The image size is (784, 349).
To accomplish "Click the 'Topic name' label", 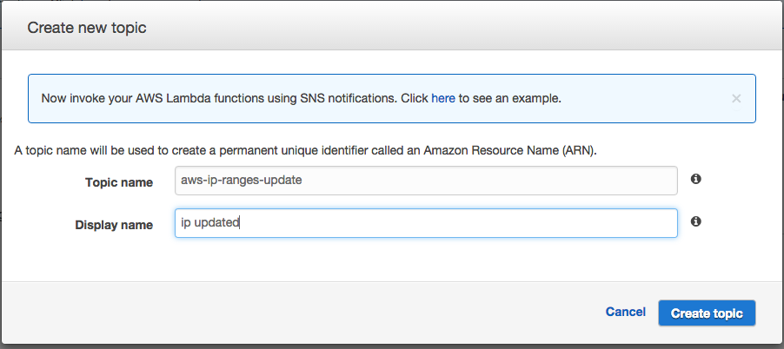I will 118,182.
